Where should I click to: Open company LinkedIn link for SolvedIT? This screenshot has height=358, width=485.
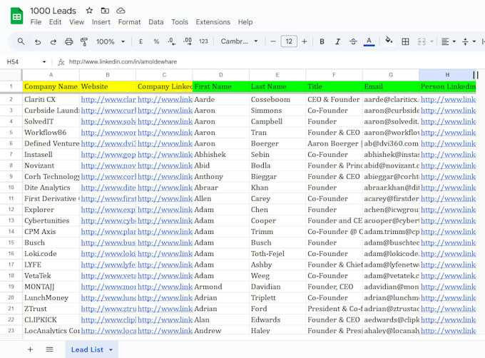(x=165, y=121)
